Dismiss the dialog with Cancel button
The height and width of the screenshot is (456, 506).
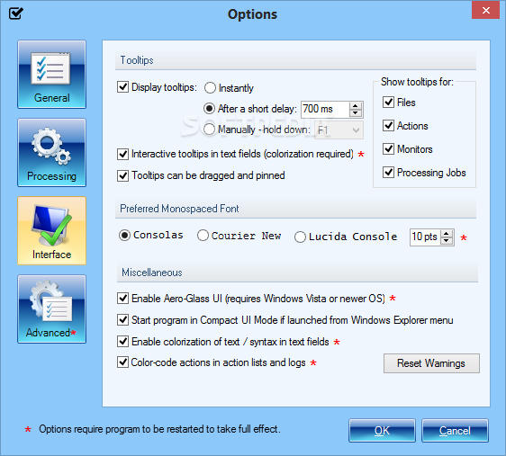point(455,431)
